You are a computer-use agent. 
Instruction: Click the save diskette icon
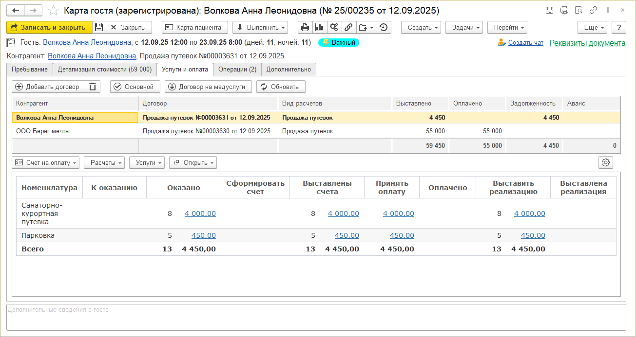click(x=99, y=28)
